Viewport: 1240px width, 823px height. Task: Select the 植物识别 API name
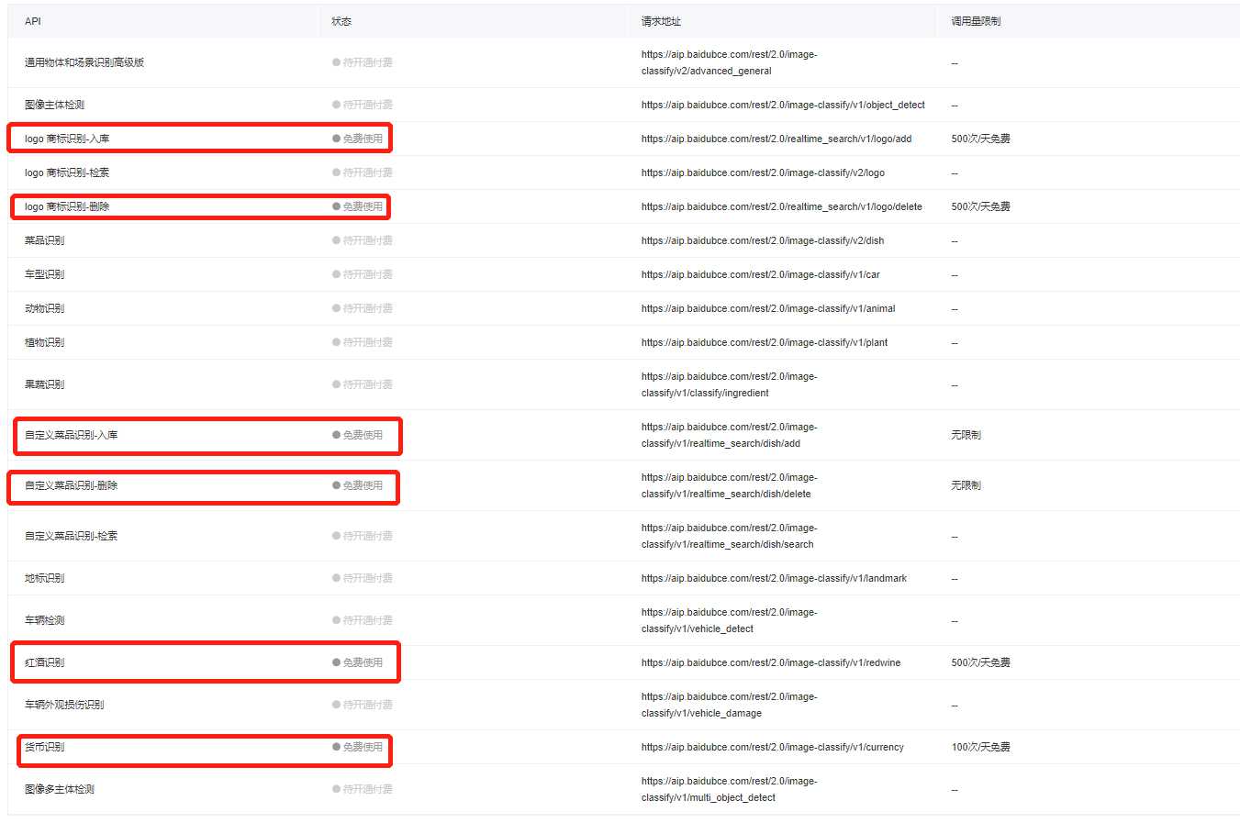pyautogui.click(x=44, y=342)
